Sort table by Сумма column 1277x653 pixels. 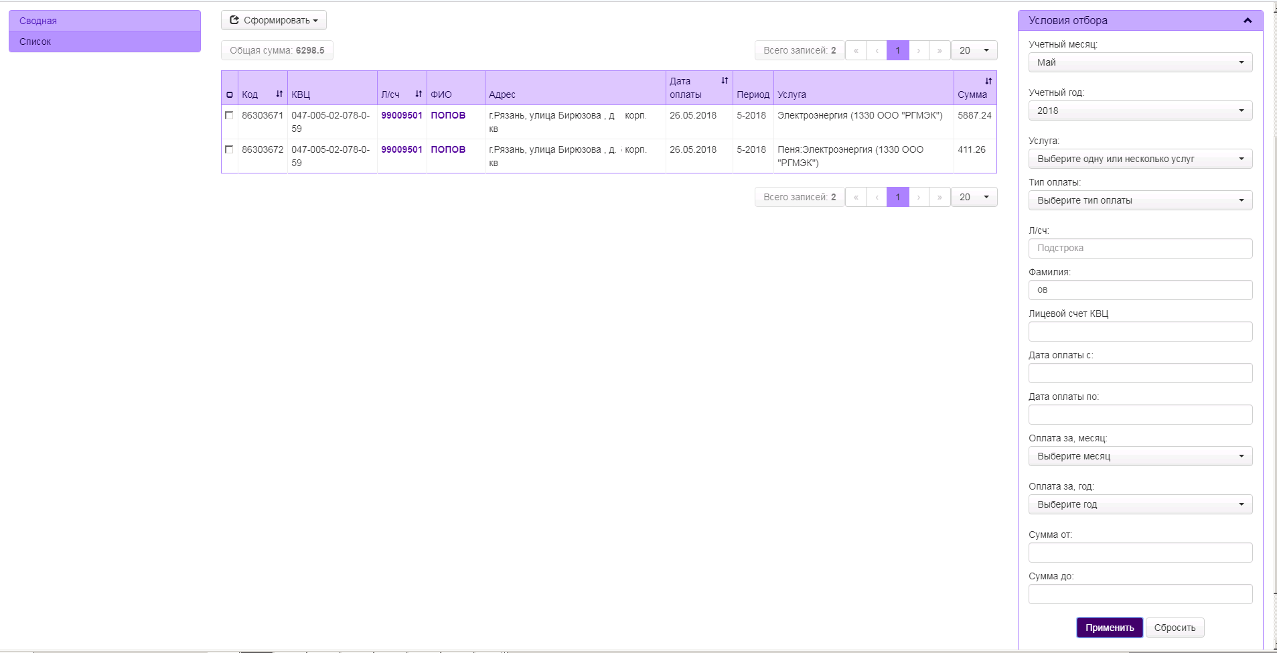tap(988, 81)
